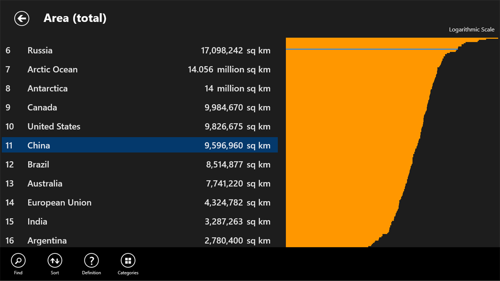Viewport: 500px width, 281px height.
Task: Click the grid squares in the Categories icon
Action: (128, 260)
